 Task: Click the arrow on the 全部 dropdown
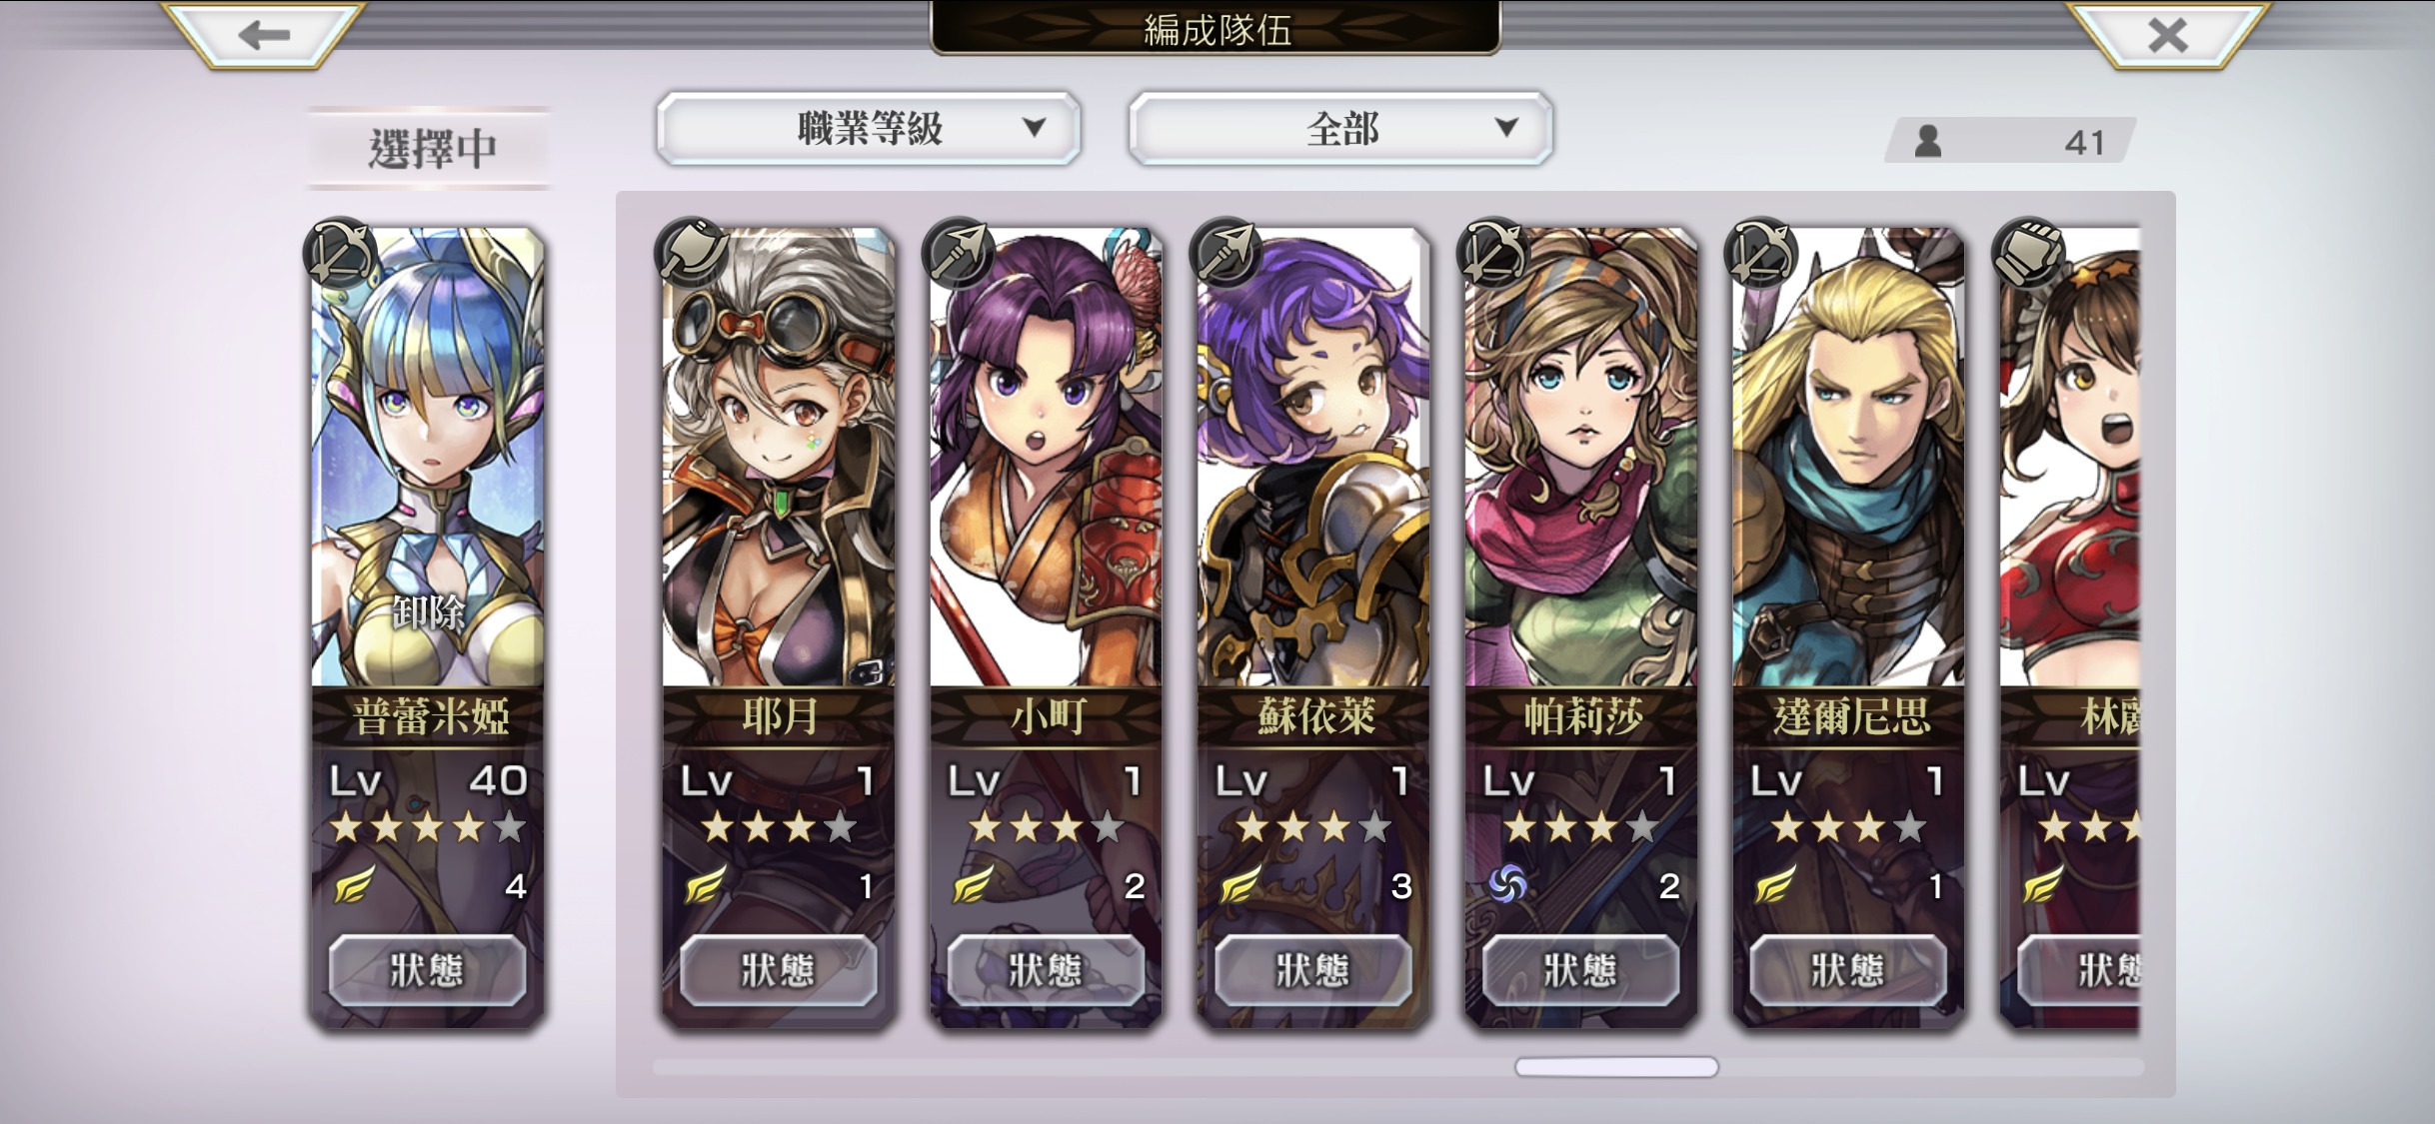(x=1506, y=128)
